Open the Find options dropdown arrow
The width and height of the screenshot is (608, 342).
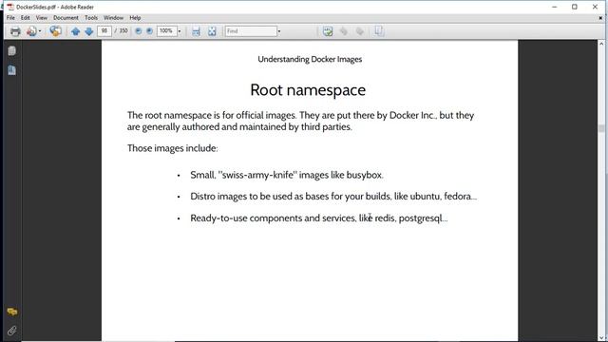pos(278,31)
